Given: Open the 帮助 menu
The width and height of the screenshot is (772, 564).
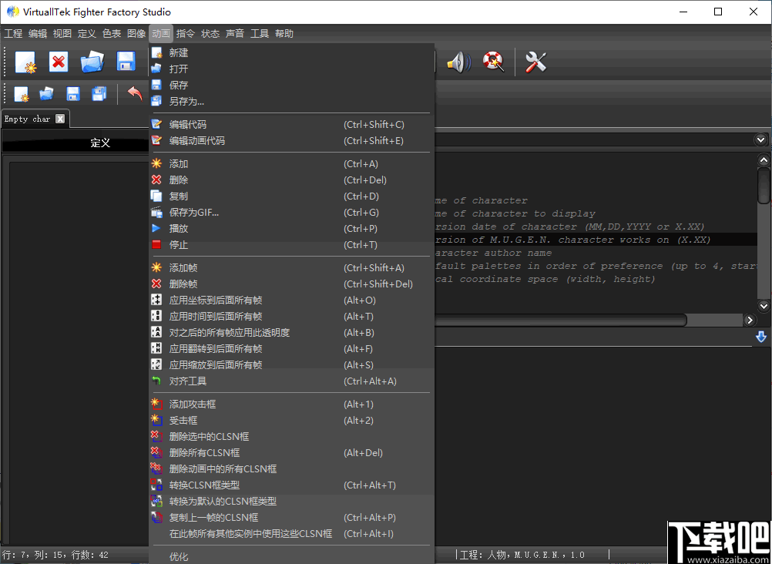Looking at the screenshot, I should point(284,33).
